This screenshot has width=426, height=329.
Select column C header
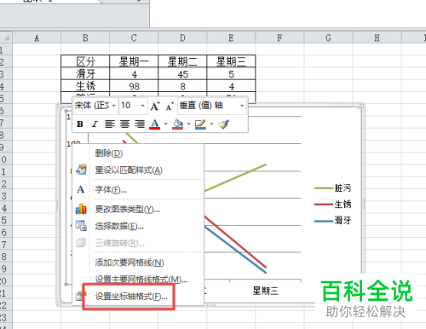[134, 38]
